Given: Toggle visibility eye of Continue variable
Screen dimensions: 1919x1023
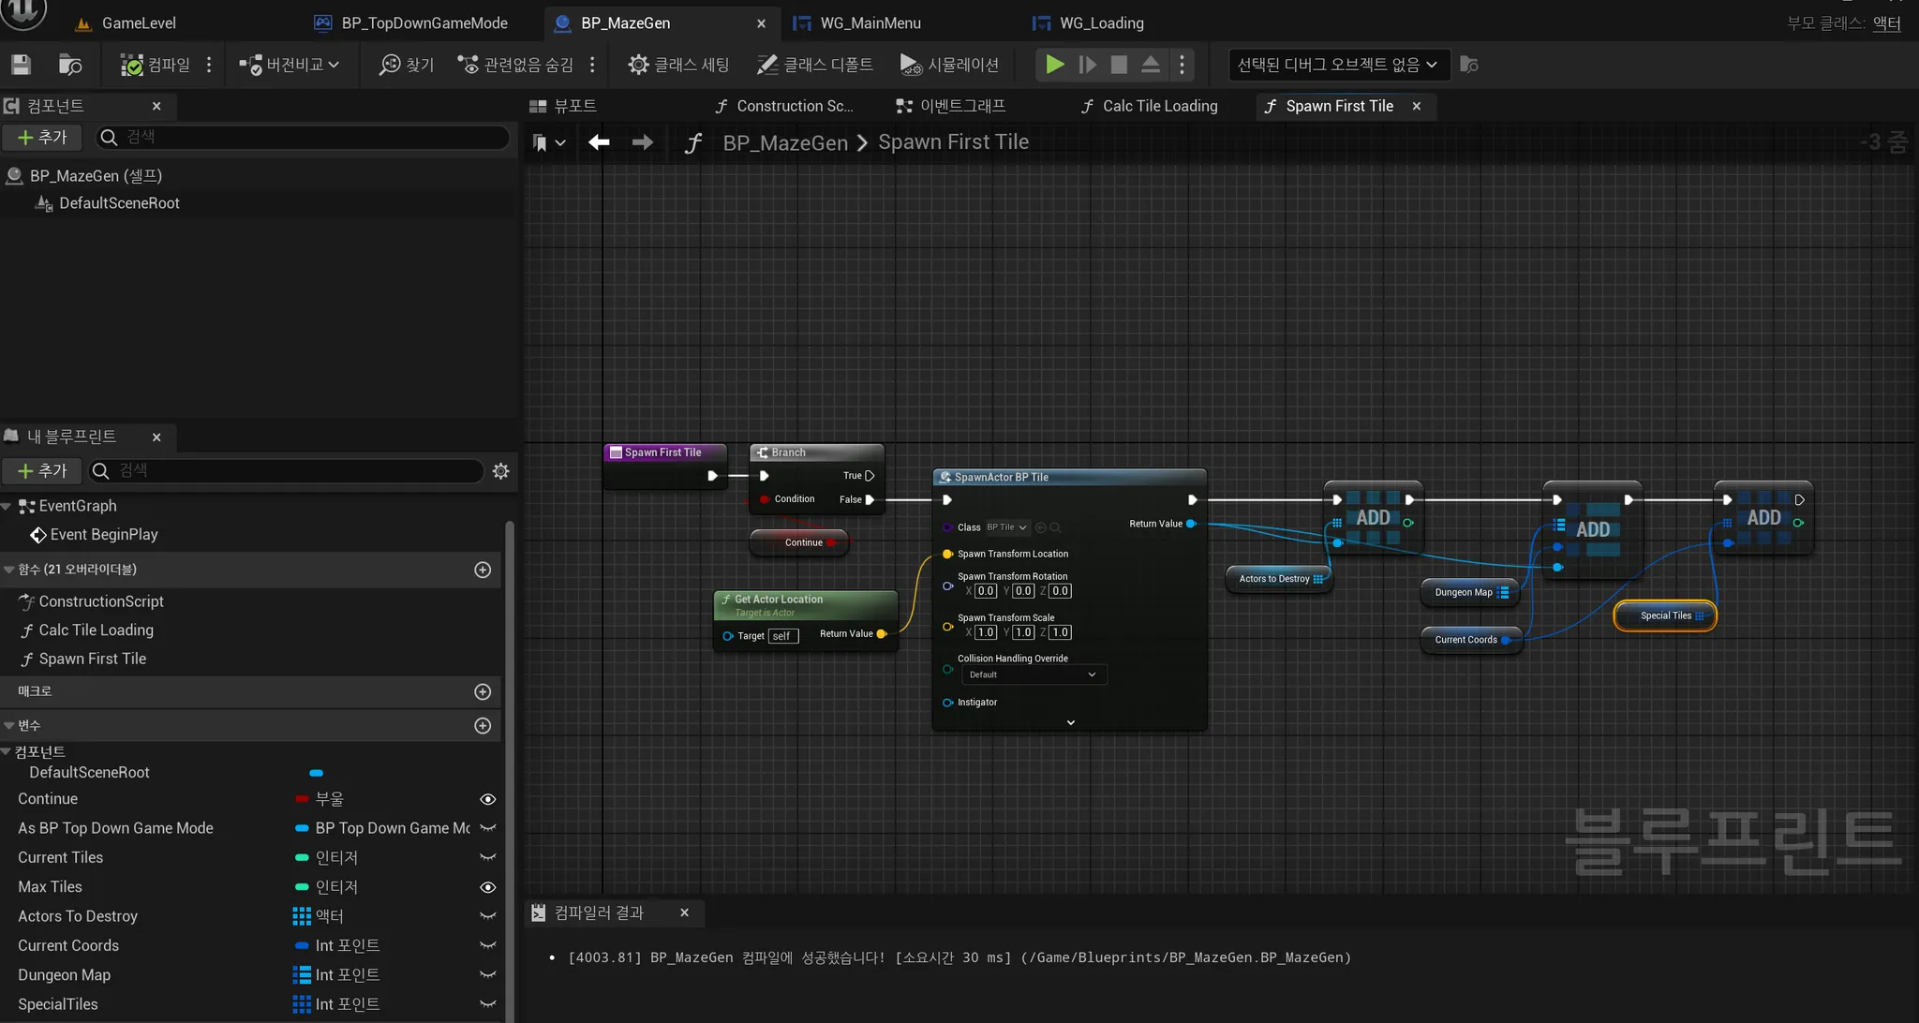Looking at the screenshot, I should coord(487,799).
